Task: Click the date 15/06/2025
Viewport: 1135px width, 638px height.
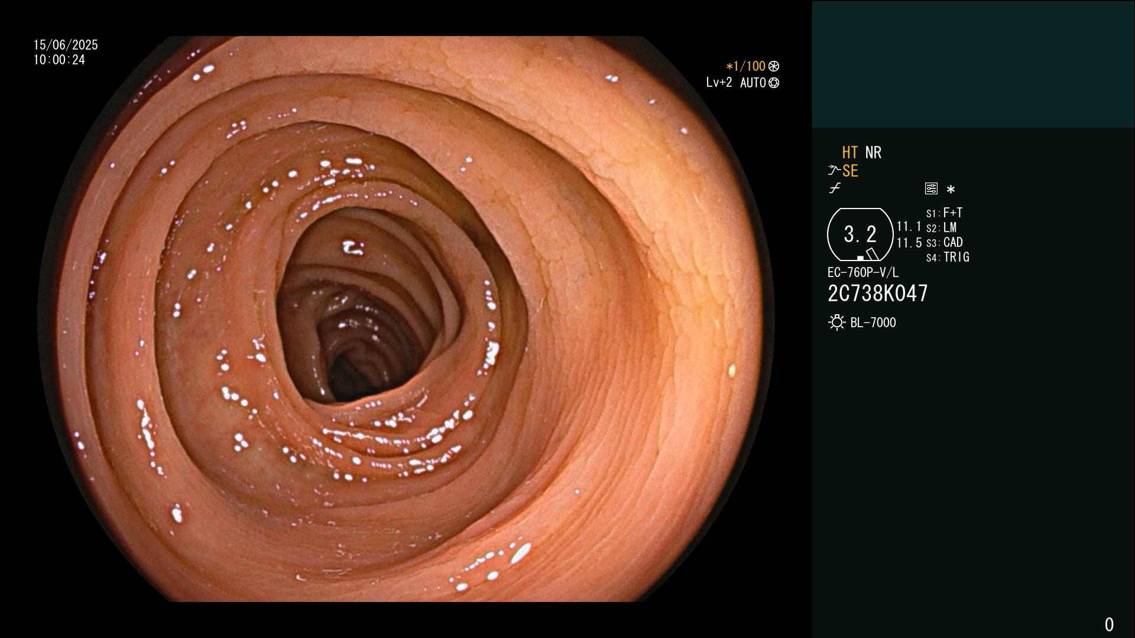Action: tap(66, 45)
